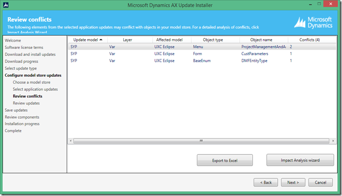This screenshot has height=196, width=342.
Task: Click the Microsoft Dynamics logo
Action: (313, 23)
